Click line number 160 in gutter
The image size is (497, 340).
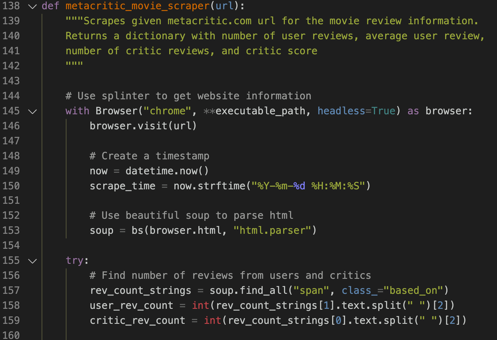coord(11,335)
